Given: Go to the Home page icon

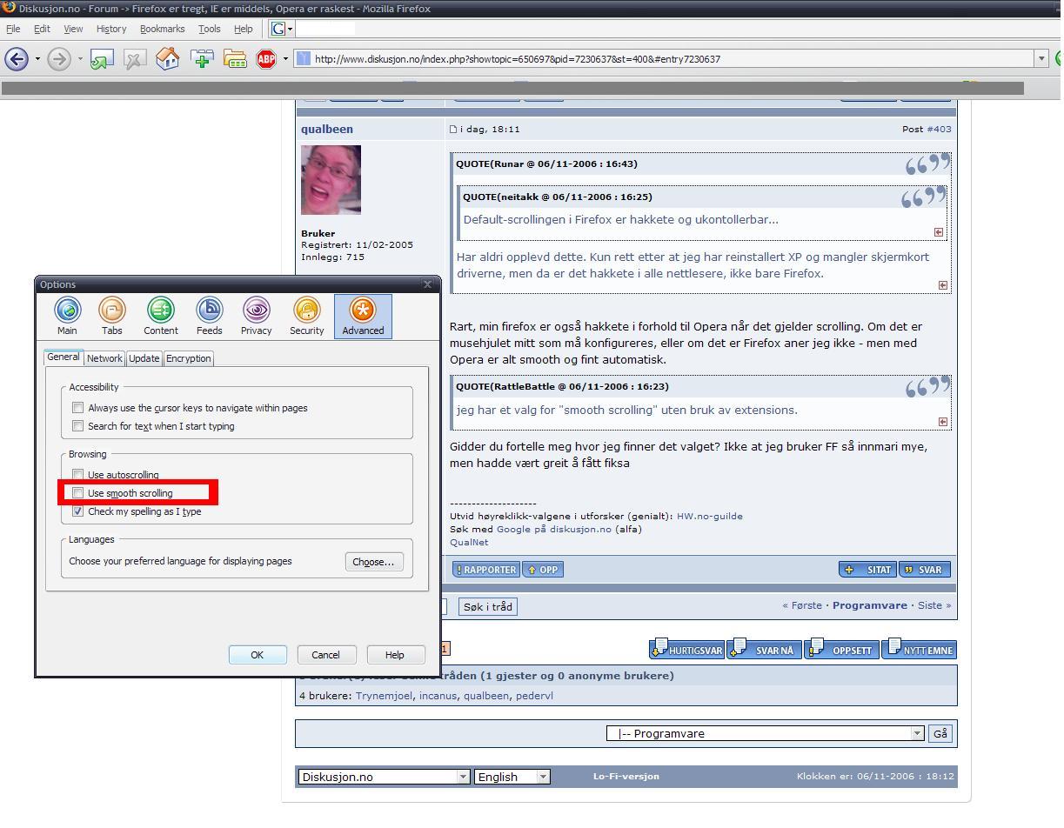Looking at the screenshot, I should [x=167, y=59].
